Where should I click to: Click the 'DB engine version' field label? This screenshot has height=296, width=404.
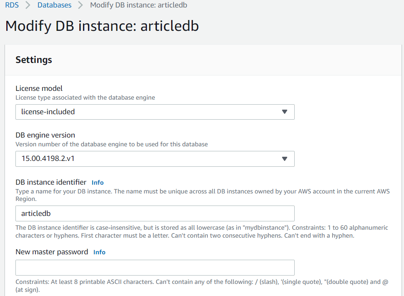(x=45, y=135)
